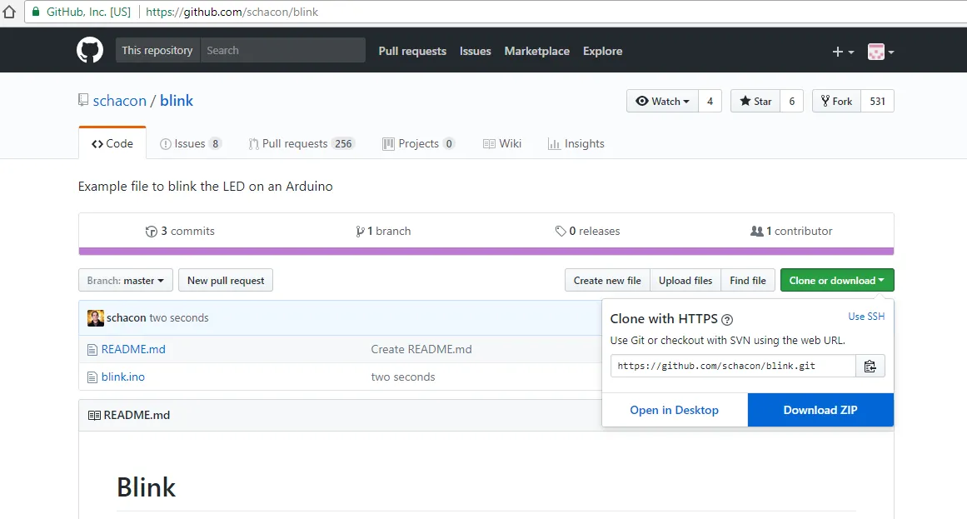This screenshot has width=967, height=519.
Task: Open the Wiki tab
Action: pyautogui.click(x=502, y=144)
